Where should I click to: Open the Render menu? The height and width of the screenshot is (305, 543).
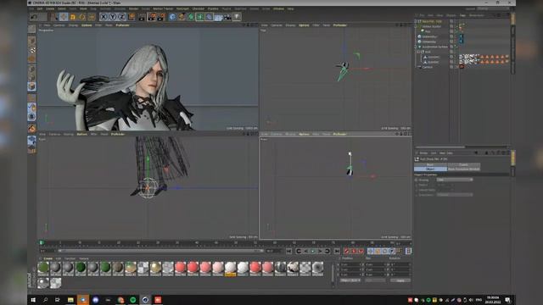(x=133, y=8)
